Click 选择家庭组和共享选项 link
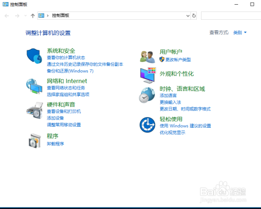This screenshot has width=261, height=209. [x=68, y=94]
